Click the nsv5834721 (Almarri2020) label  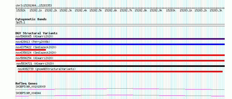[x=35, y=63]
